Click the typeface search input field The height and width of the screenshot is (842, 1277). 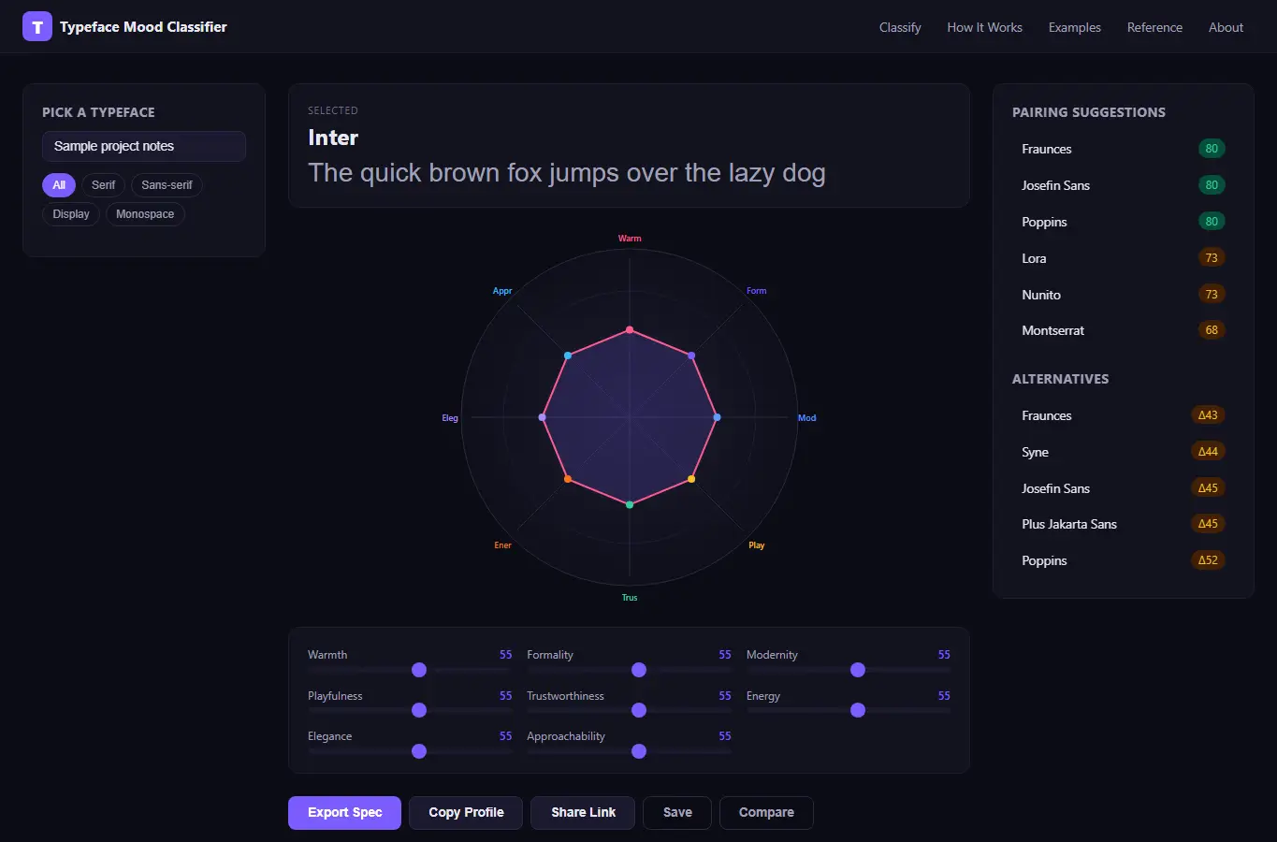(144, 146)
